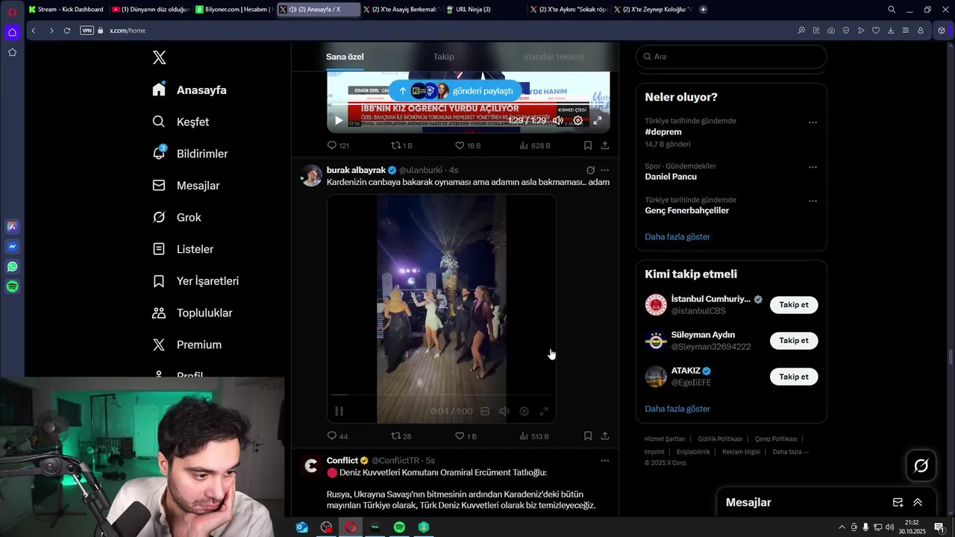Open more options for Daniel Pancu trend
This screenshot has height=537, width=955.
(812, 167)
